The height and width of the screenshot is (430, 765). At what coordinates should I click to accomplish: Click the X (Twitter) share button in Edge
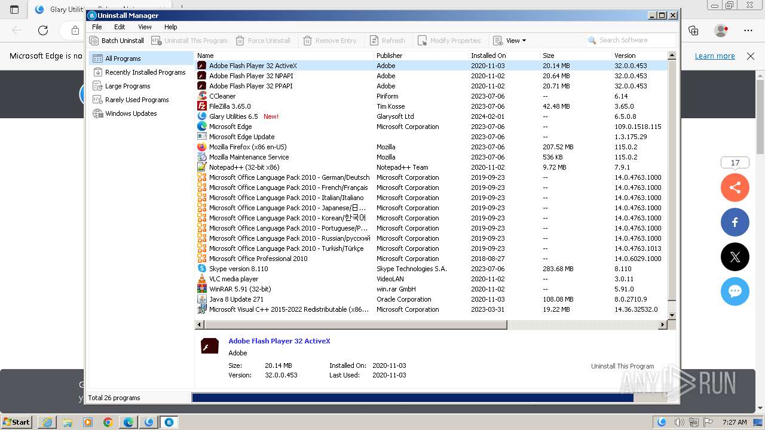pyautogui.click(x=735, y=257)
